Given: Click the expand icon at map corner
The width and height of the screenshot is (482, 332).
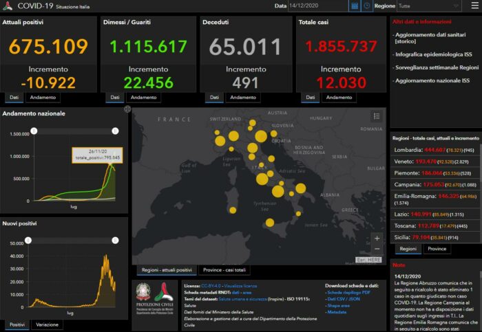Looking at the screenshot, I should point(127,109).
